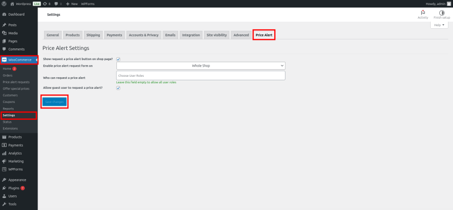Click the Users person icon

click(4, 196)
